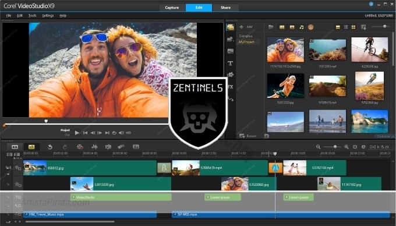Open the Edit menu
The width and height of the screenshot is (396, 226).
pyautogui.click(x=20, y=16)
